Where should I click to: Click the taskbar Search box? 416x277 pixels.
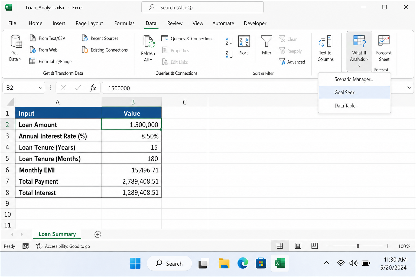coord(169,263)
